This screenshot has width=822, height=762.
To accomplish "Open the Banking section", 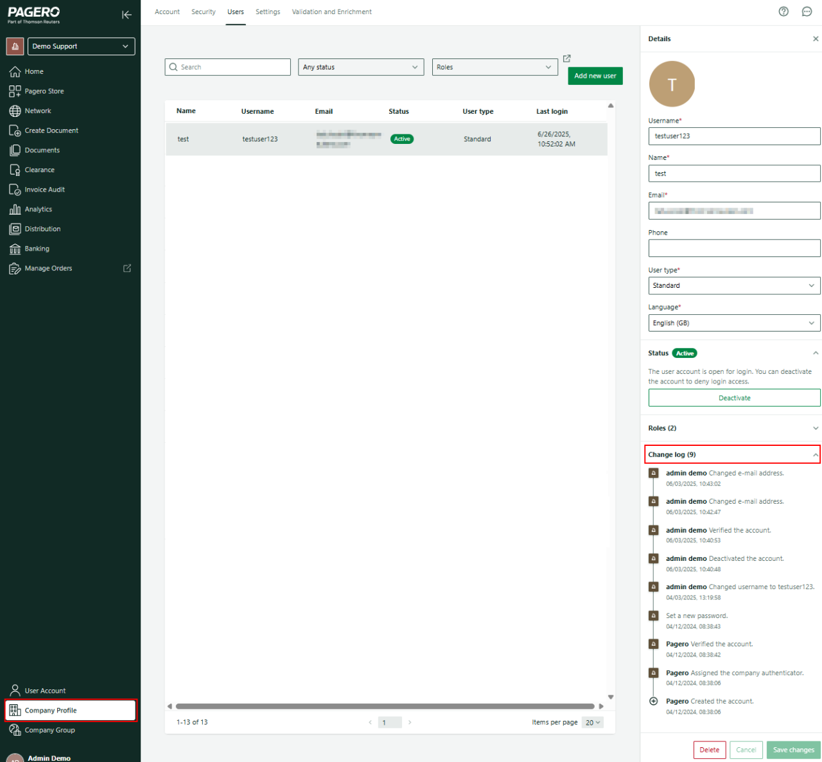I will pyautogui.click(x=37, y=249).
